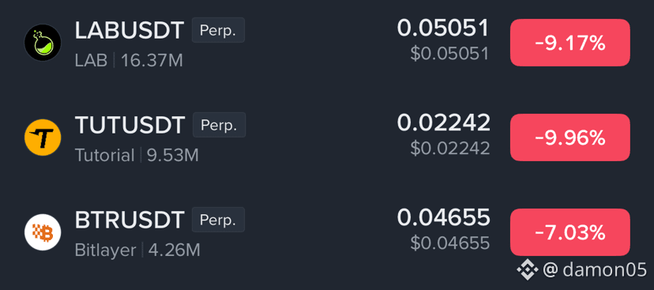654x290 pixels.
Task: Click the Tutorial 9.53M volume subtitle
Action: [x=137, y=156]
